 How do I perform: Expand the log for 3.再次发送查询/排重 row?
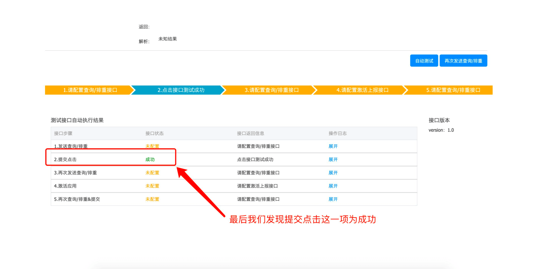pos(333,173)
